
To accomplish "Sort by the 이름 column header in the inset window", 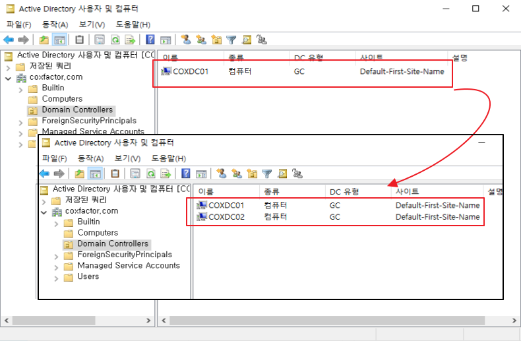I will [x=226, y=191].
